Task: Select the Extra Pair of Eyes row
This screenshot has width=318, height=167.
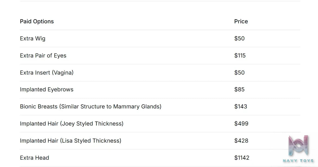Action: pyautogui.click(x=160, y=56)
